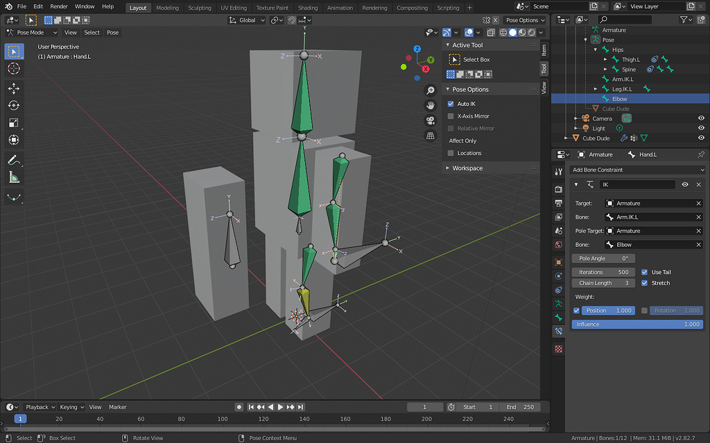Hide the Light object in outliner
710x443 pixels.
(x=701, y=128)
